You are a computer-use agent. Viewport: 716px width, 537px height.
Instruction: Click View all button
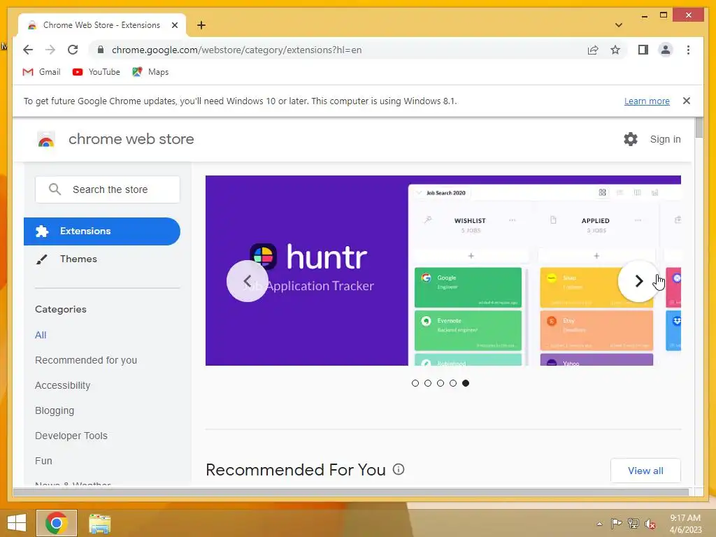(645, 471)
